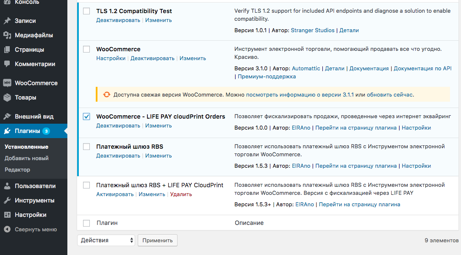Click the orange update refresh icon
The height and width of the screenshot is (255, 461).
point(107,94)
